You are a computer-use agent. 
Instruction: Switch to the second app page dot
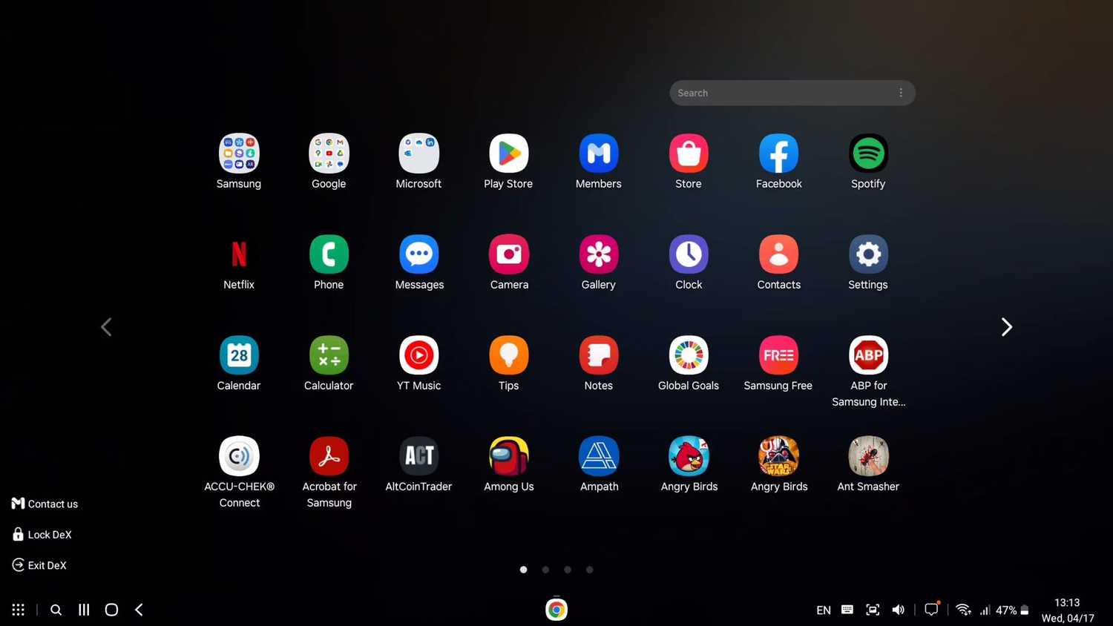[545, 569]
